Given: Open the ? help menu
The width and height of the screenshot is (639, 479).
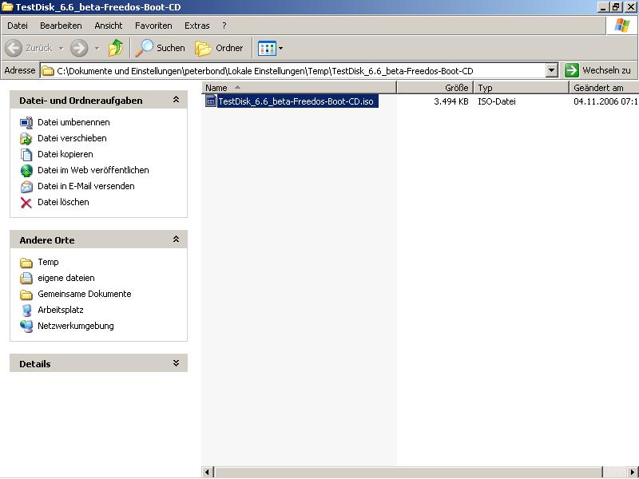Looking at the screenshot, I should 224,26.
